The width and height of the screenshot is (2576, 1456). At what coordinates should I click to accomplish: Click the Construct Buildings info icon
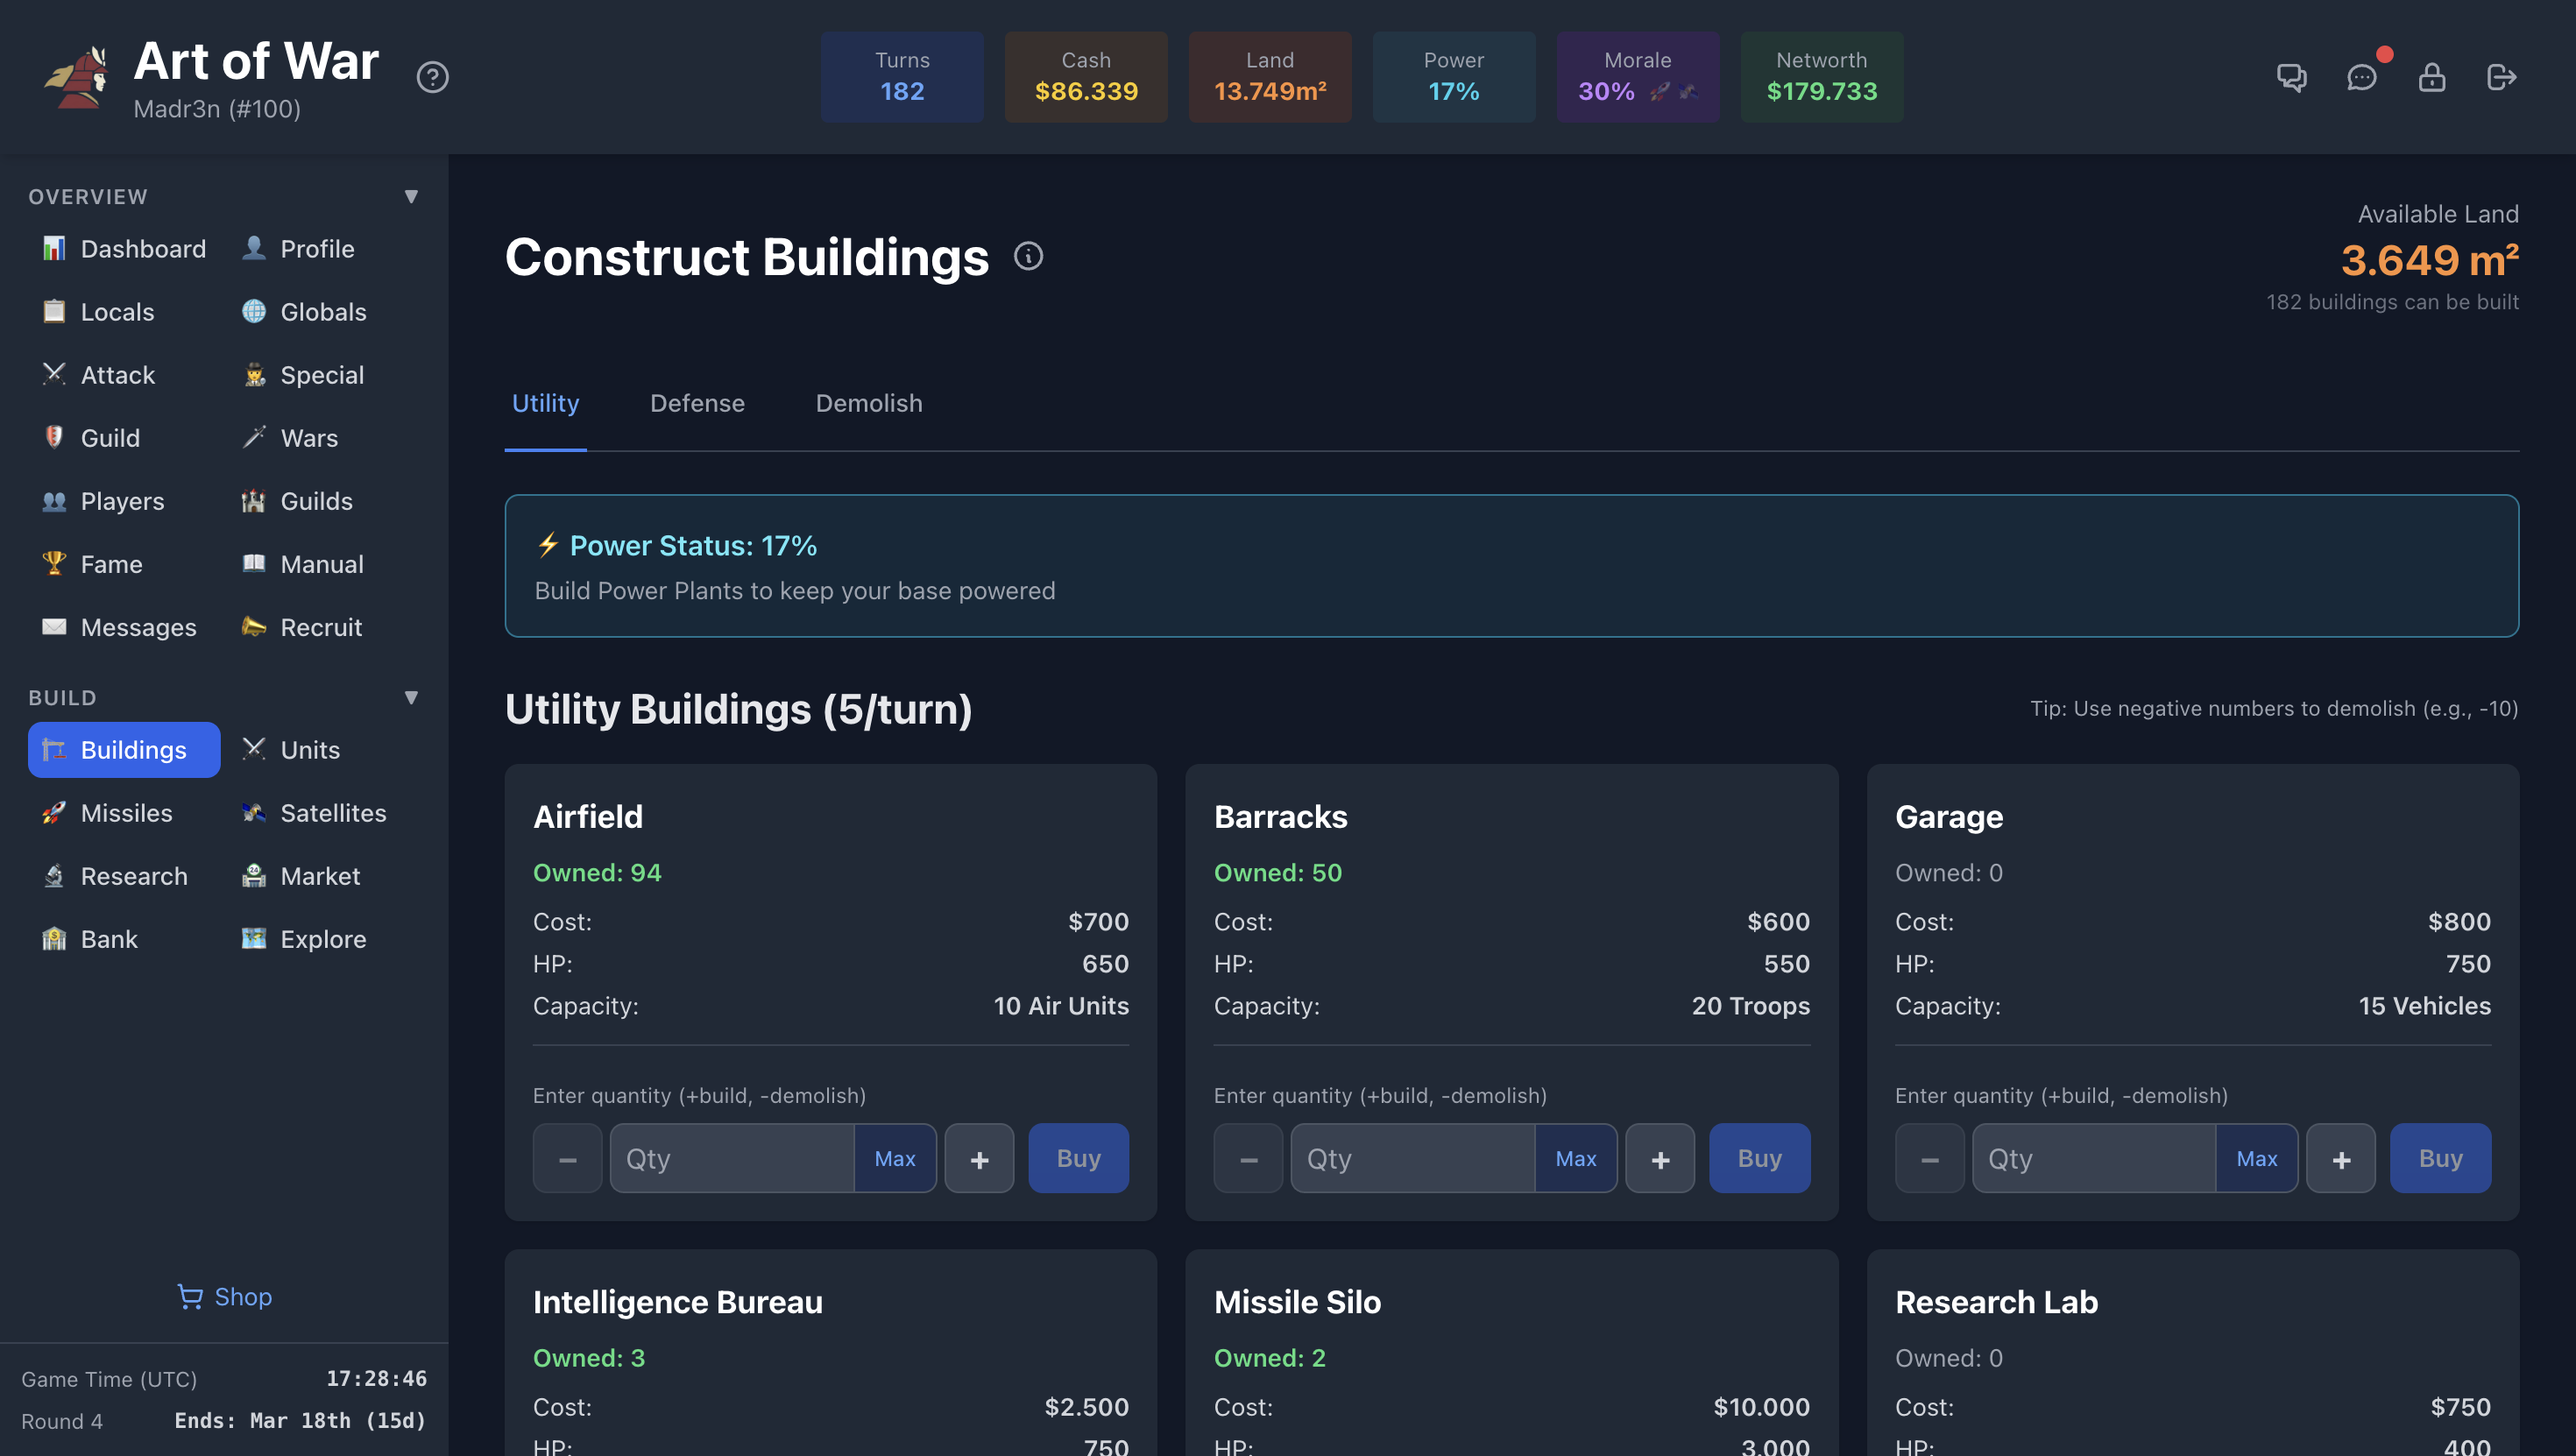(x=1028, y=257)
